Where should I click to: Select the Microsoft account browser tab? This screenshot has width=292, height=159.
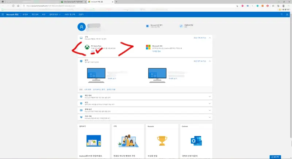[101, 2]
